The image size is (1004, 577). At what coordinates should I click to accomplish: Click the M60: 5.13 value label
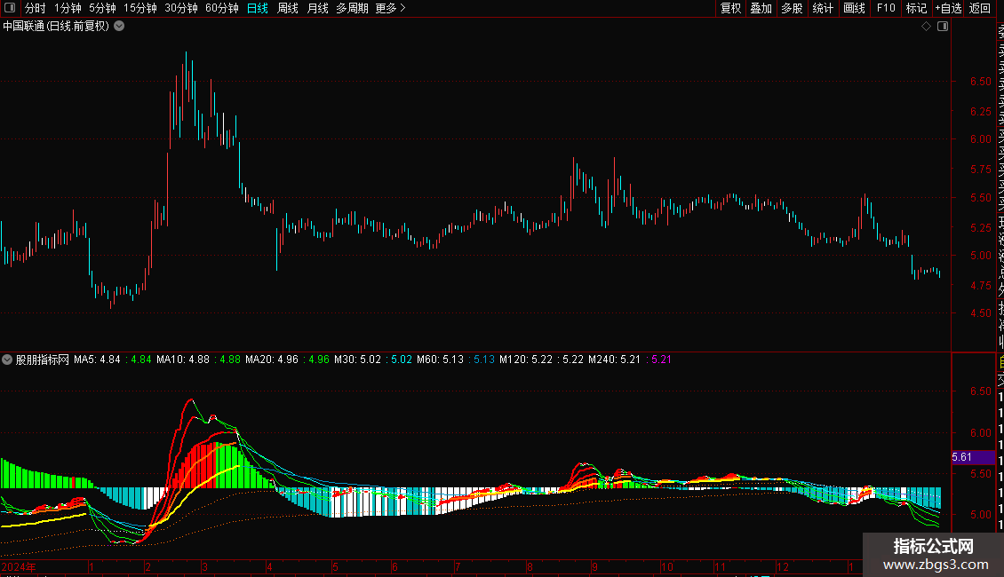tap(440, 360)
